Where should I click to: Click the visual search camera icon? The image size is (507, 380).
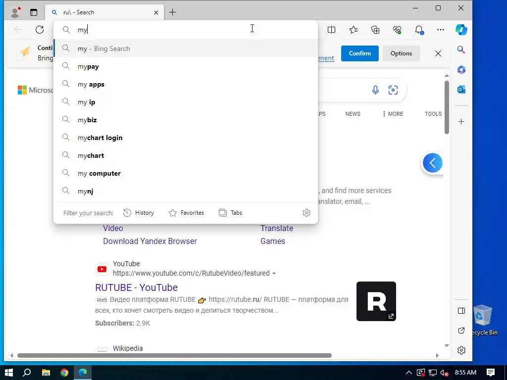(393, 90)
